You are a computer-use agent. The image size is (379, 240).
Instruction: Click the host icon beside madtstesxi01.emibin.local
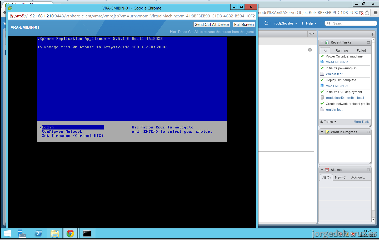tap(322, 98)
